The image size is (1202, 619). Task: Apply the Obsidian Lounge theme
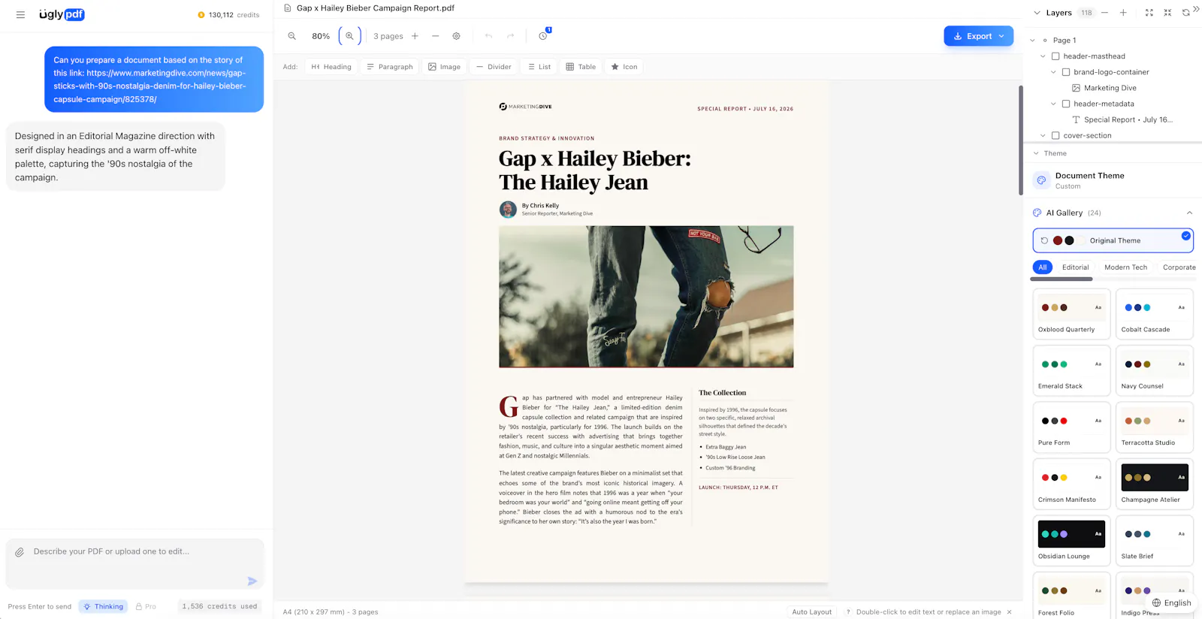[1071, 541]
